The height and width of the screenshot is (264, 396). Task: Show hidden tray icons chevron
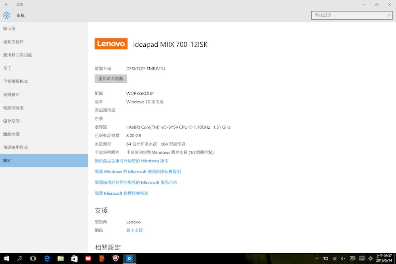point(317,258)
